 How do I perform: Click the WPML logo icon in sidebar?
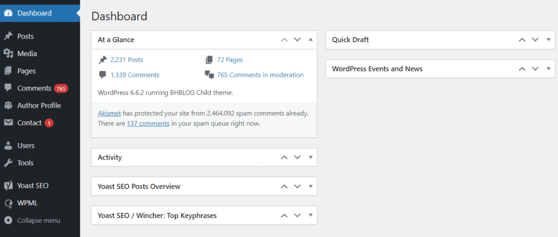tap(8, 203)
